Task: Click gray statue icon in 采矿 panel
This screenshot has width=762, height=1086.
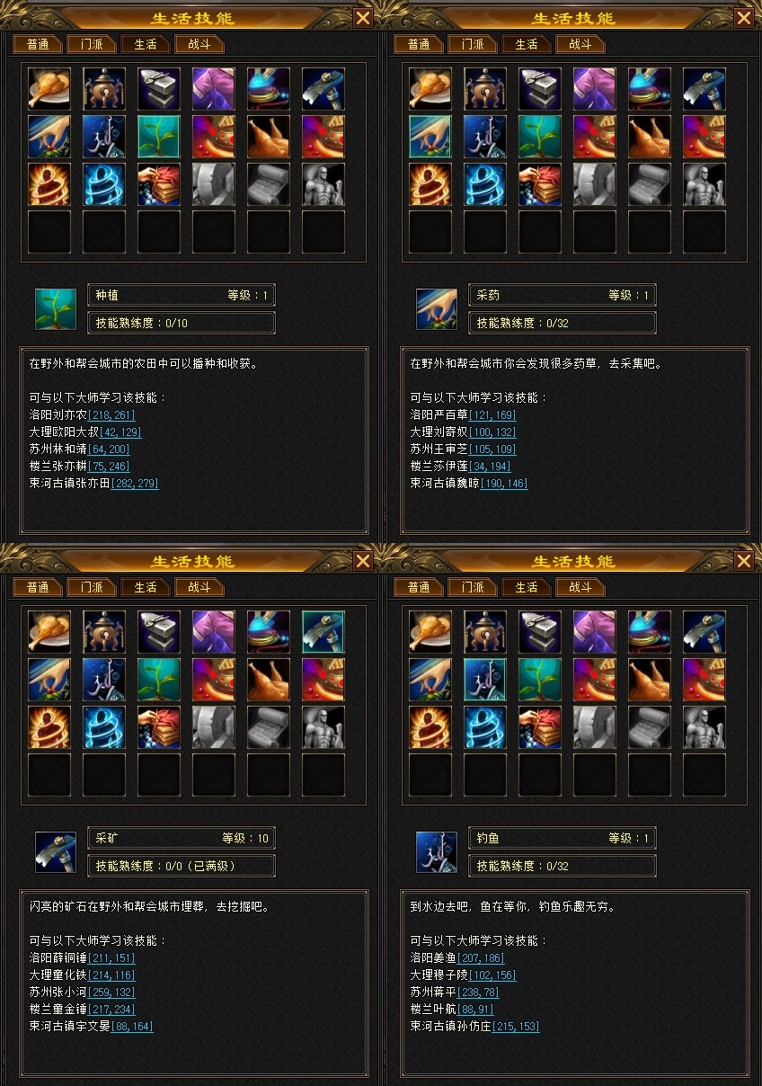Action: point(323,727)
